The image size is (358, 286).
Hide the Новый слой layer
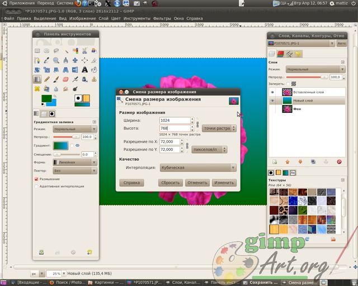(x=272, y=101)
